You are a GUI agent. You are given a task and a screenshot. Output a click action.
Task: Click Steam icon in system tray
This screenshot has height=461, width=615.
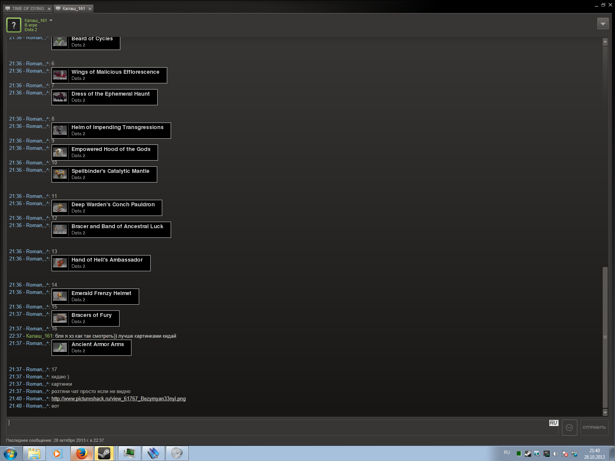pyautogui.click(x=528, y=454)
